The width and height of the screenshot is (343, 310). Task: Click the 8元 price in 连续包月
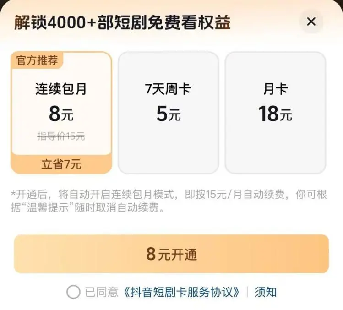61,114
